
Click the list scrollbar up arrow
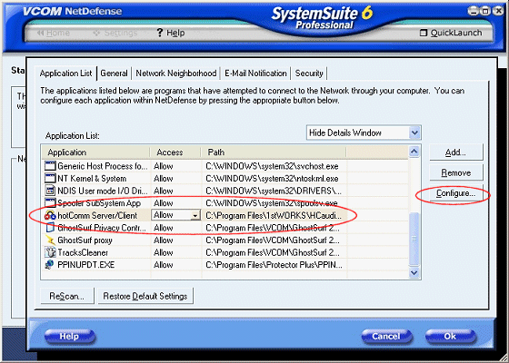[414, 152]
